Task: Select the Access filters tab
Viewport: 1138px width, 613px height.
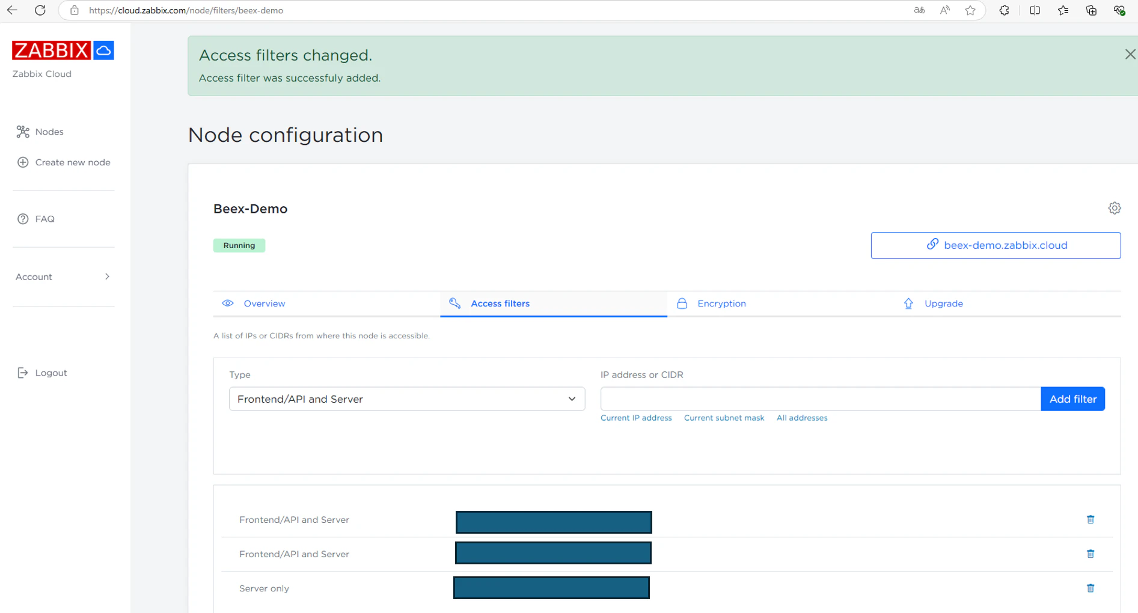Action: pyautogui.click(x=553, y=303)
